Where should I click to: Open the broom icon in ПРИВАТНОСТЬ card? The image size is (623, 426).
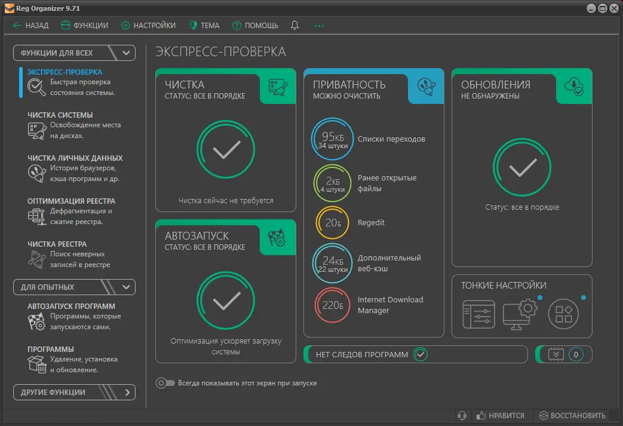click(426, 87)
